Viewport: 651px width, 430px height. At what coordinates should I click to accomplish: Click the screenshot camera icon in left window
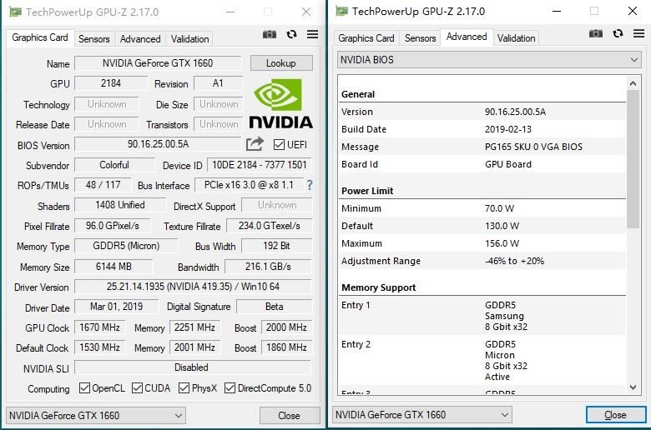tap(270, 34)
